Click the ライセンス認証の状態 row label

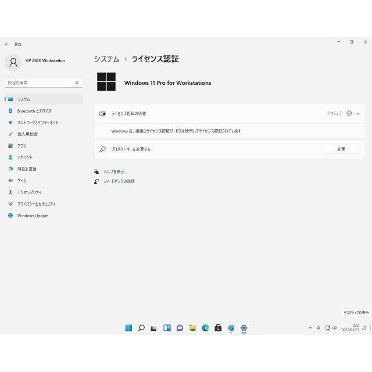pyautogui.click(x=128, y=114)
